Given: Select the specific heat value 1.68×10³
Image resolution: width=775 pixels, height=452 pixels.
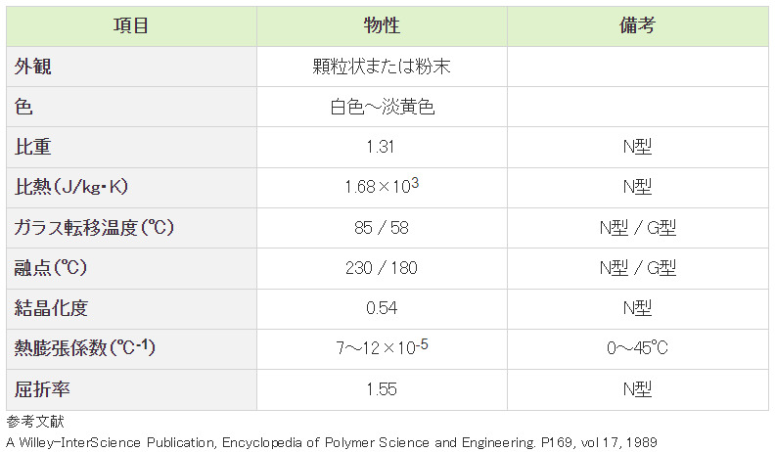Looking at the screenshot, I should (382, 186).
